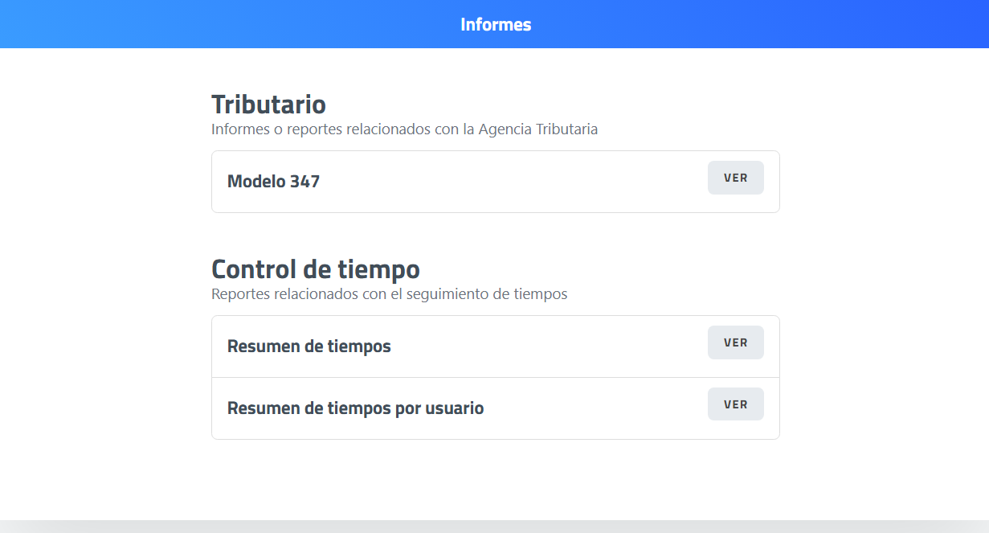Select the Resumen de tiempos por usuario label
The height and width of the screenshot is (533, 989).
(355, 408)
